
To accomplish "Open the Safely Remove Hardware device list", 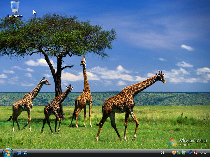I will pos(178,153).
